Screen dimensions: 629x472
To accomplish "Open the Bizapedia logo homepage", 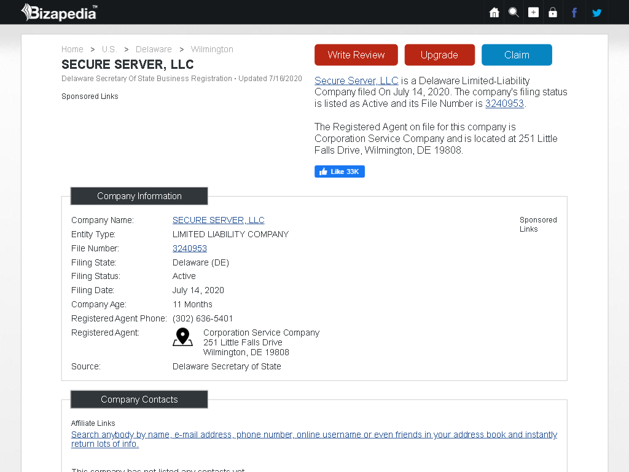I will coord(59,12).
